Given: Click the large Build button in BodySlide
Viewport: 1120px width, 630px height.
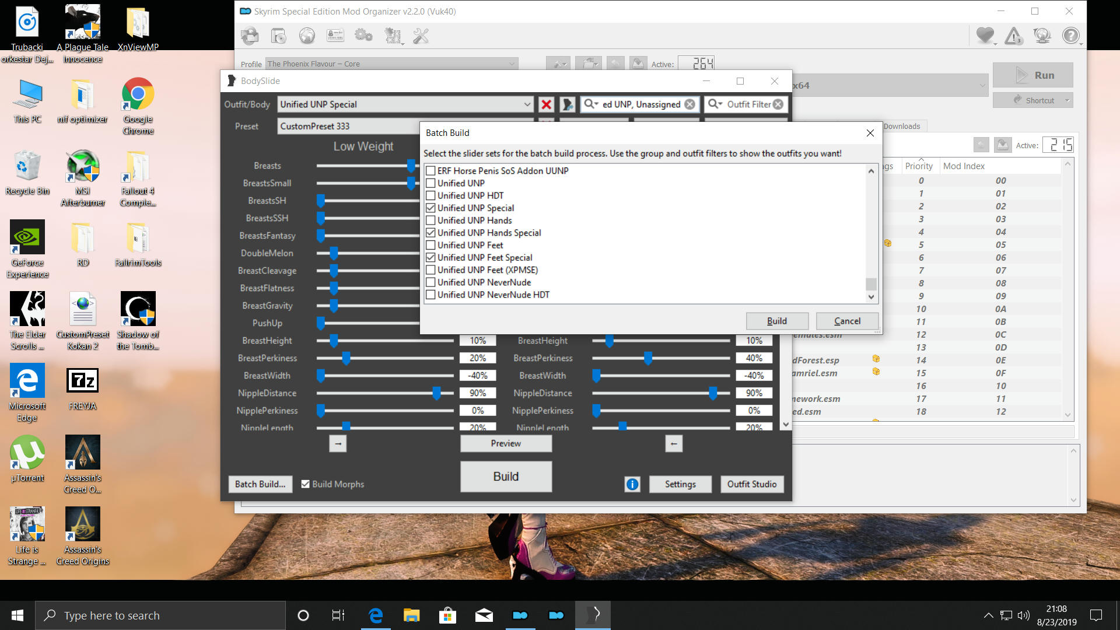Looking at the screenshot, I should pyautogui.click(x=506, y=477).
